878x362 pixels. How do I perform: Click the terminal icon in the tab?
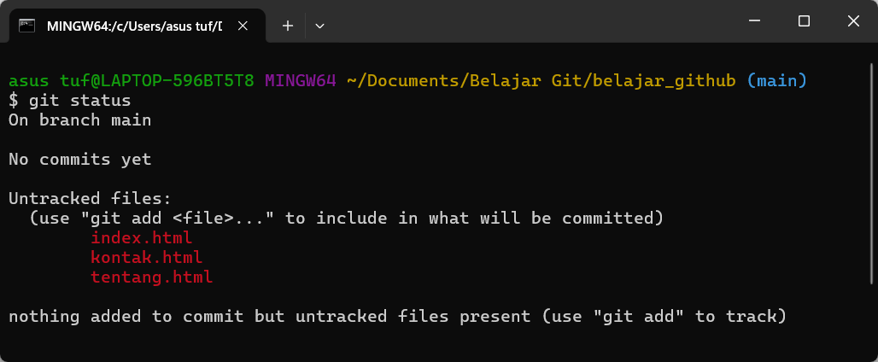(27, 26)
